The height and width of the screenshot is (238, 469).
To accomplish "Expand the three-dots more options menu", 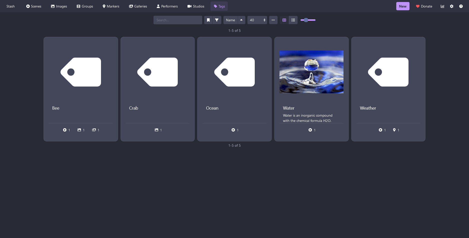I will click(273, 20).
